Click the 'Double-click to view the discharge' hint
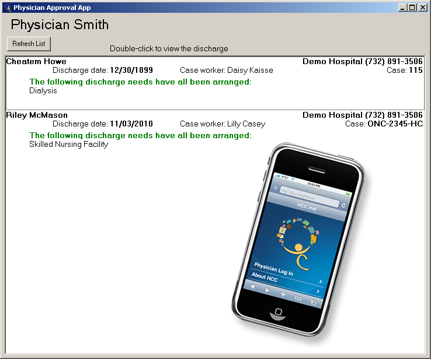Viewport: 431px width, 359px height. coord(169,49)
